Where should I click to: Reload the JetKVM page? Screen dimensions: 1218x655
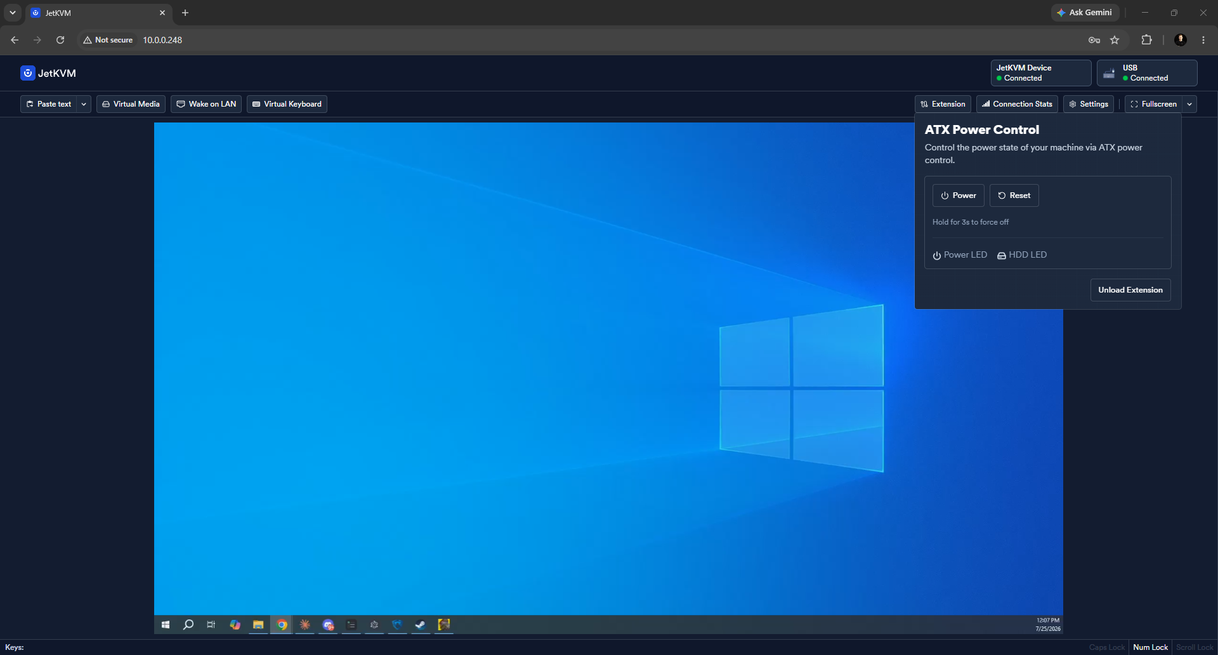(60, 40)
